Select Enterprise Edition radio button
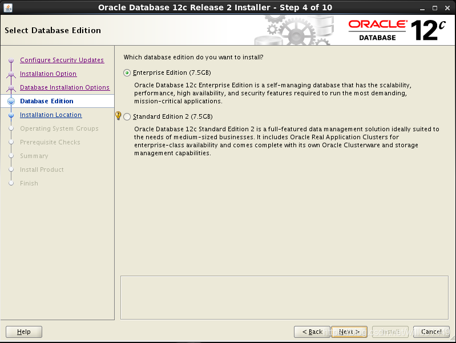Viewport: 456px width, 343px height. (x=127, y=72)
